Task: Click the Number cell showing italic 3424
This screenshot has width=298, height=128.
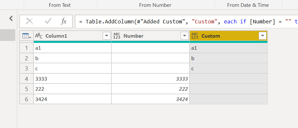Action: (150, 99)
